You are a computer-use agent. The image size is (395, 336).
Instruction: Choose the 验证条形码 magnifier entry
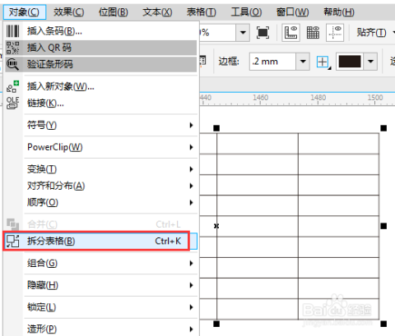point(101,64)
